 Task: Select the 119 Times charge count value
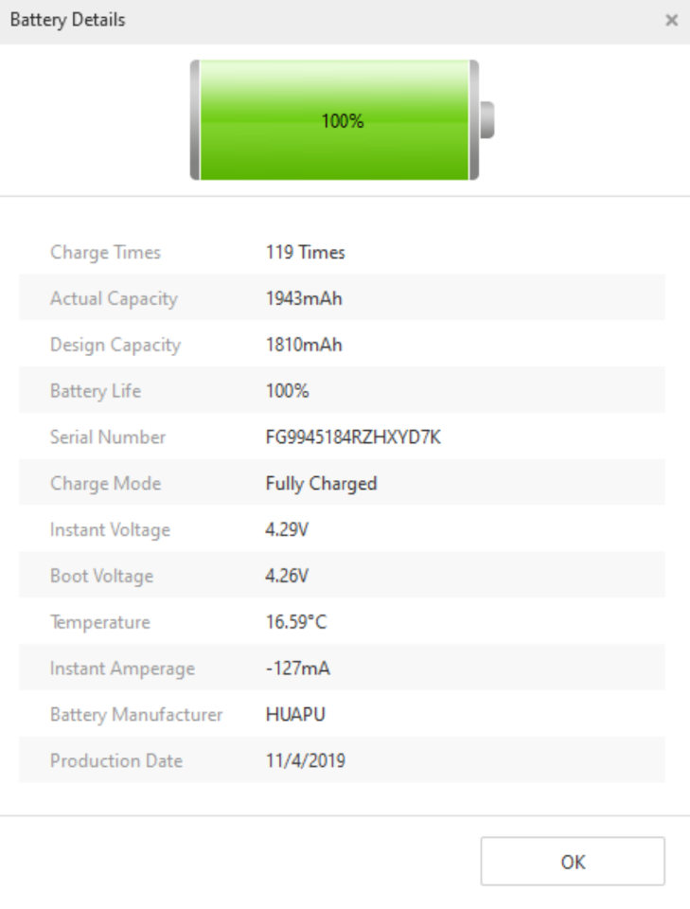click(x=305, y=253)
